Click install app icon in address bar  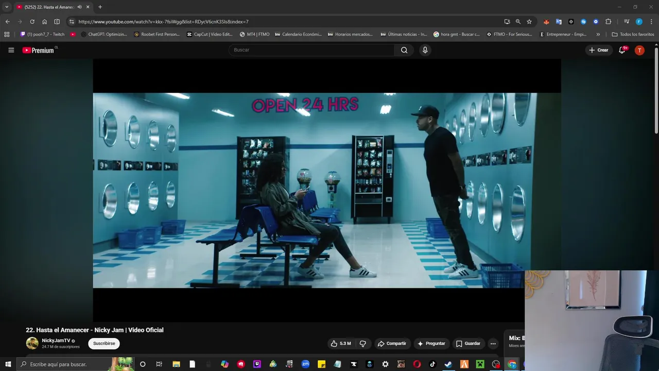pyautogui.click(x=507, y=22)
